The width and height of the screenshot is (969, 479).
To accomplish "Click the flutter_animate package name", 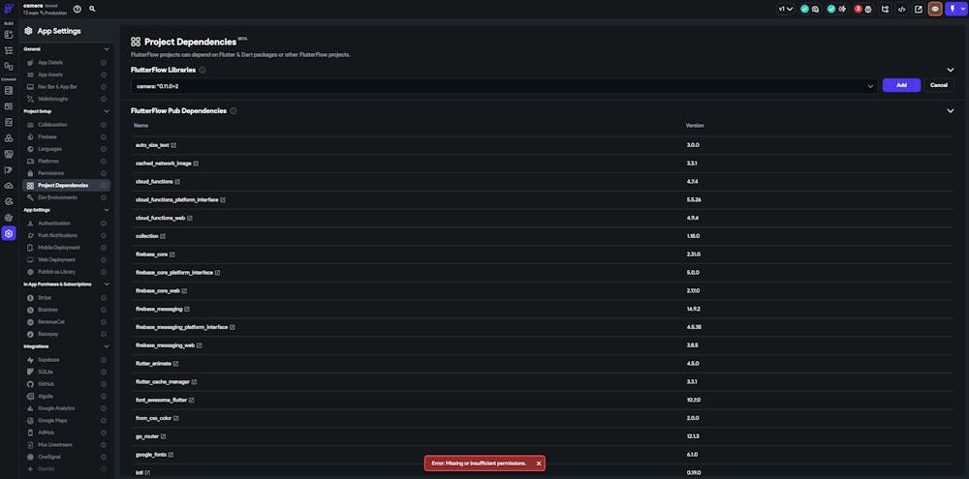I will coord(153,364).
